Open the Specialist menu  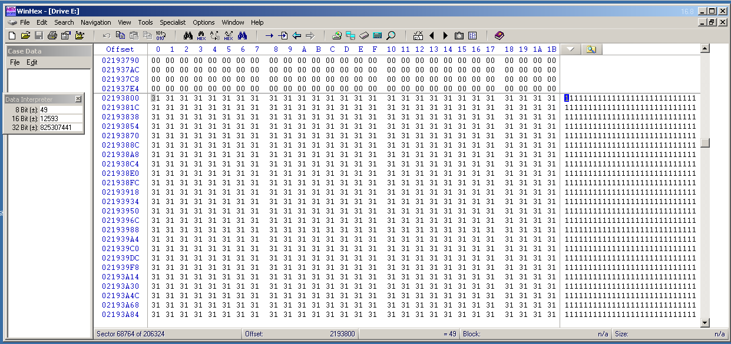[x=173, y=22]
